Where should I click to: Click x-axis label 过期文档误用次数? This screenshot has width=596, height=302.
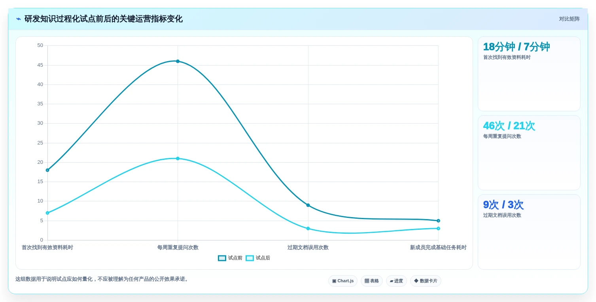(x=308, y=248)
